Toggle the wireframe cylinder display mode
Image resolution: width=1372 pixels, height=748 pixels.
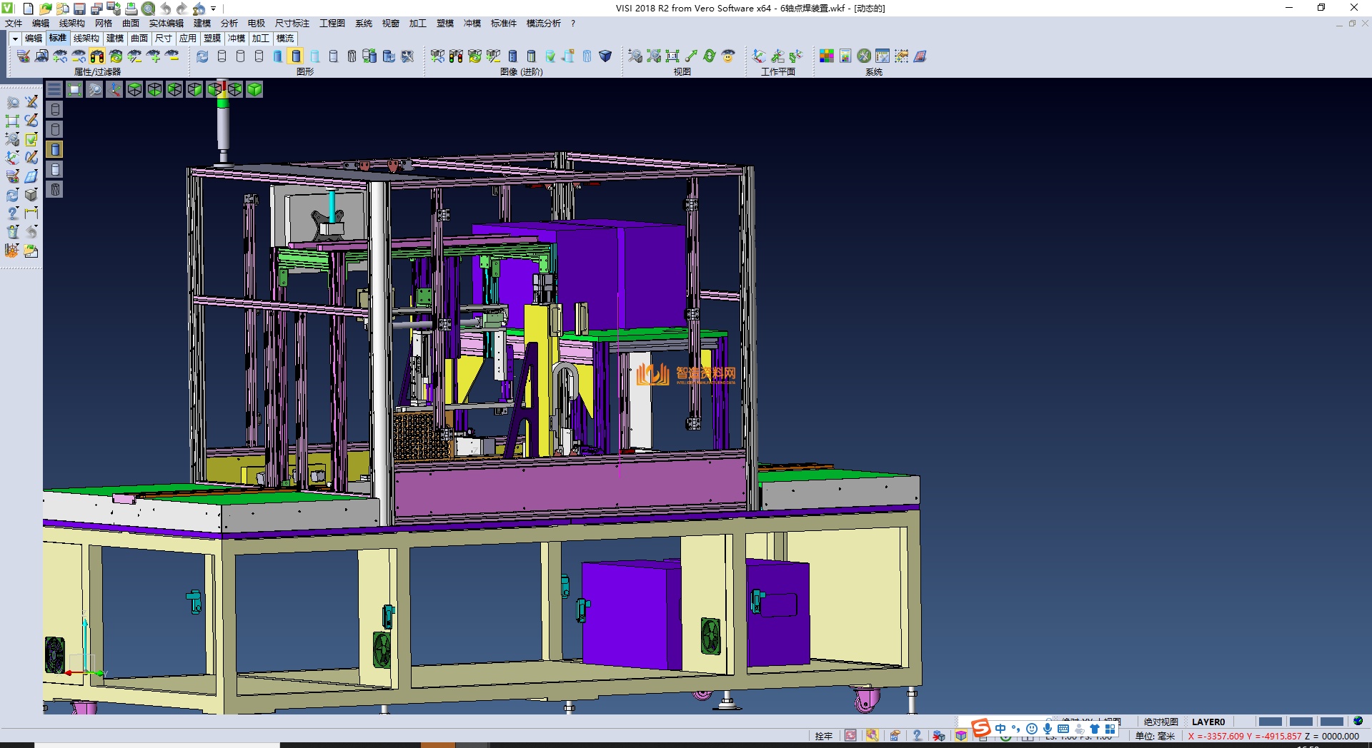coord(222,56)
